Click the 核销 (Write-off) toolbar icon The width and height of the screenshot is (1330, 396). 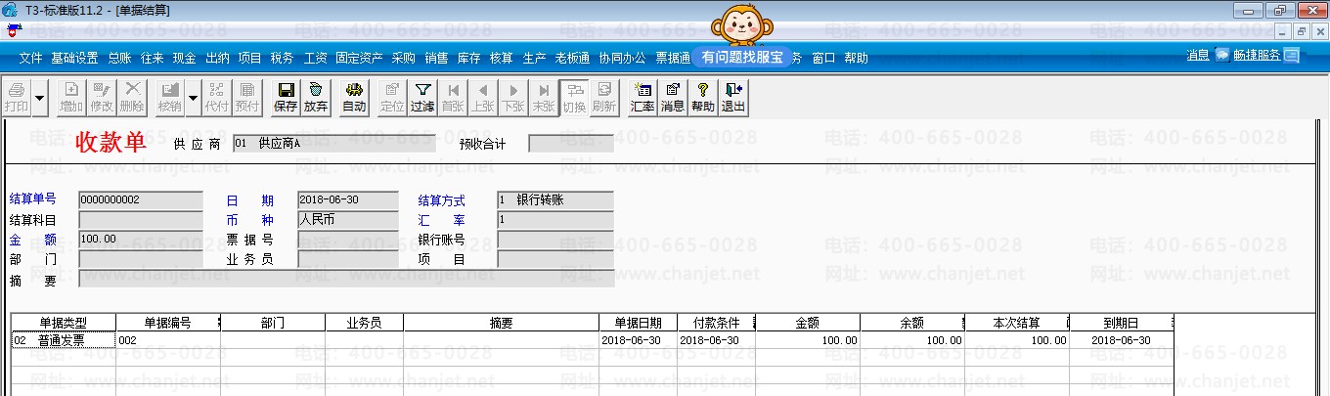coord(169,97)
